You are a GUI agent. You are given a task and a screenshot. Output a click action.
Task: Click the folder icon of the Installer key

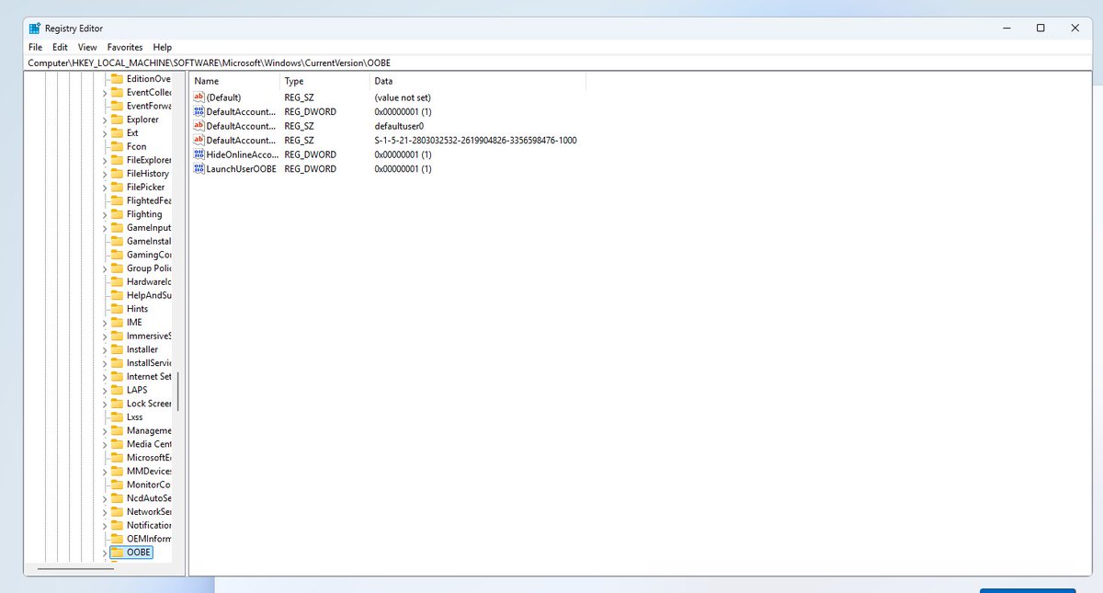[117, 349]
